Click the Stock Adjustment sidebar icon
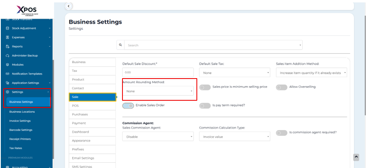This screenshot has width=367, height=168. click(x=8, y=28)
